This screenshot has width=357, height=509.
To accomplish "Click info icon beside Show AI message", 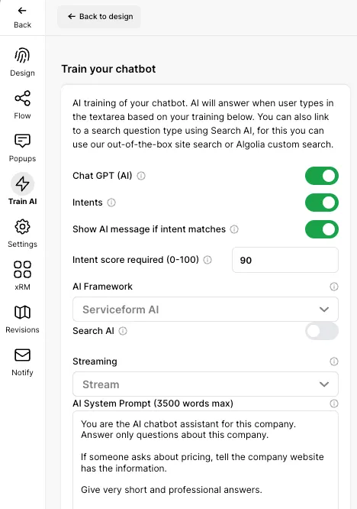I will tap(234, 229).
